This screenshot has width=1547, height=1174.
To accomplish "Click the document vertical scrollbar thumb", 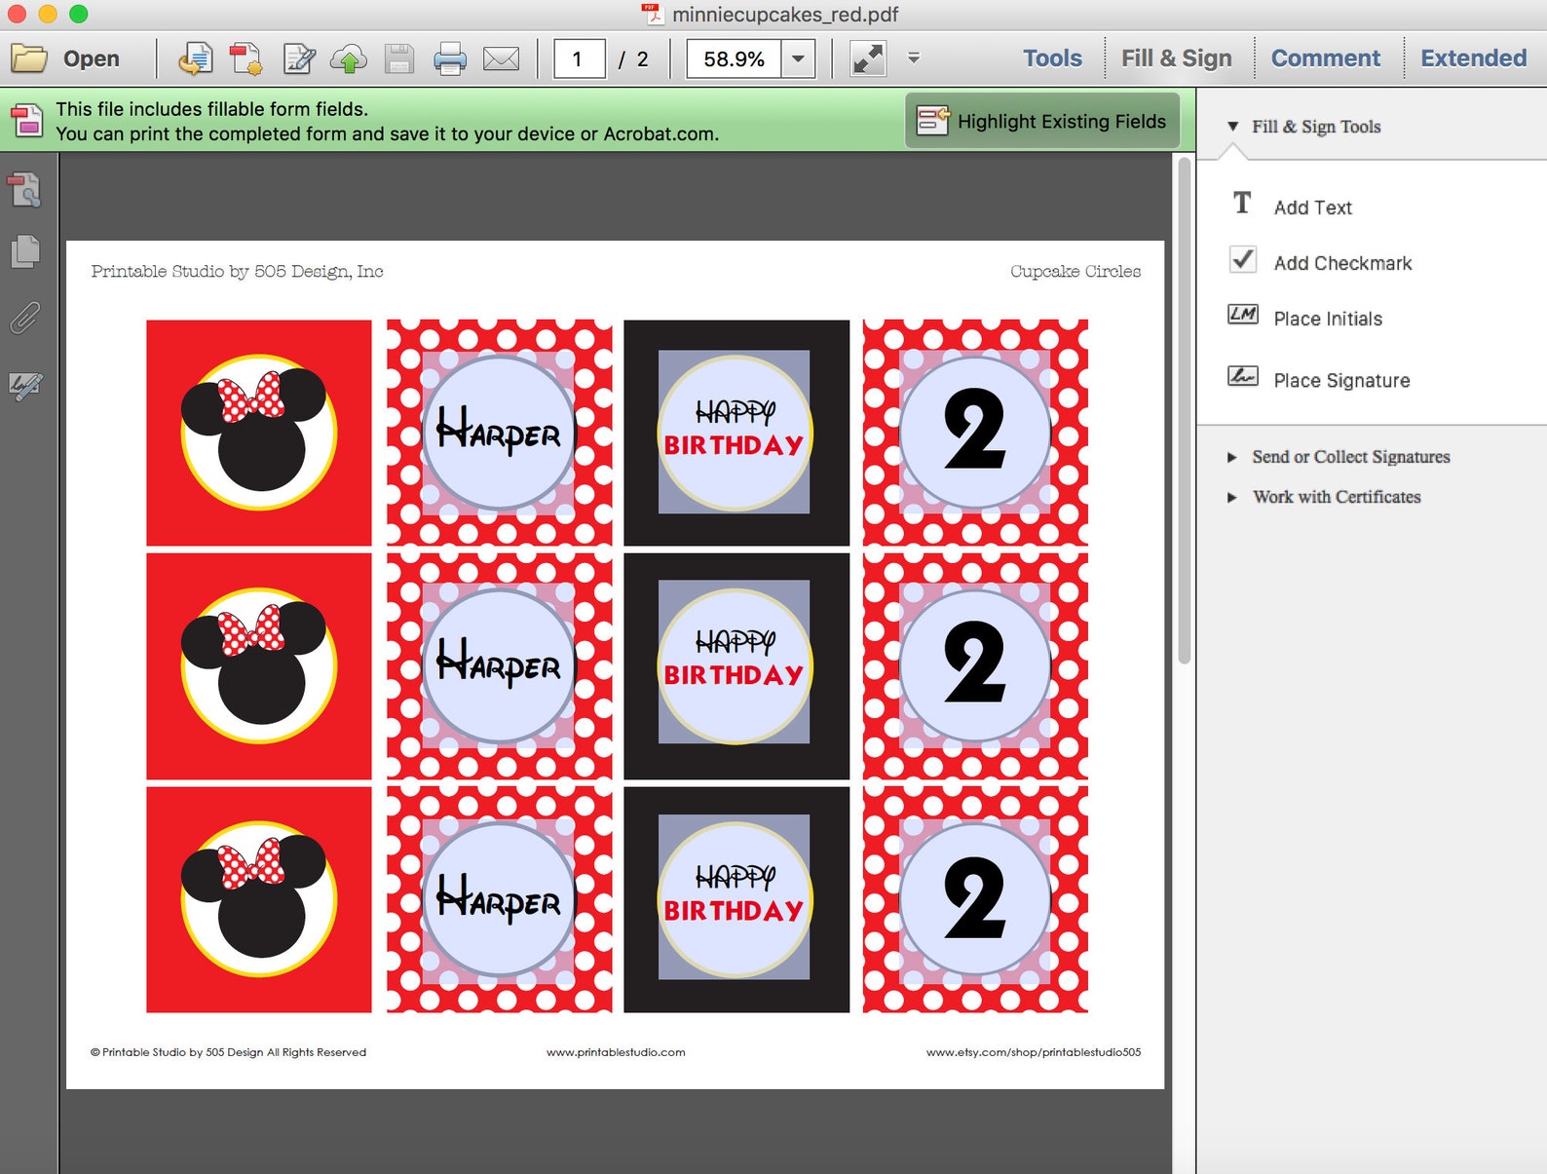I will (1185, 410).
